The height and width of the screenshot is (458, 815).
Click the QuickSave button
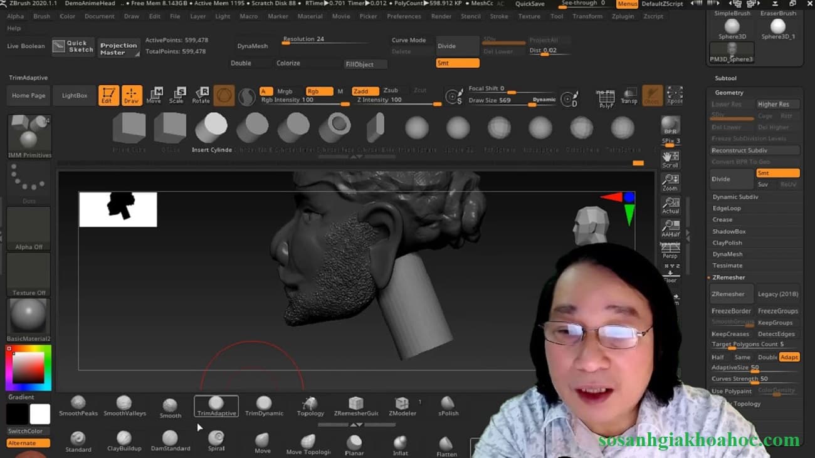tap(530, 4)
